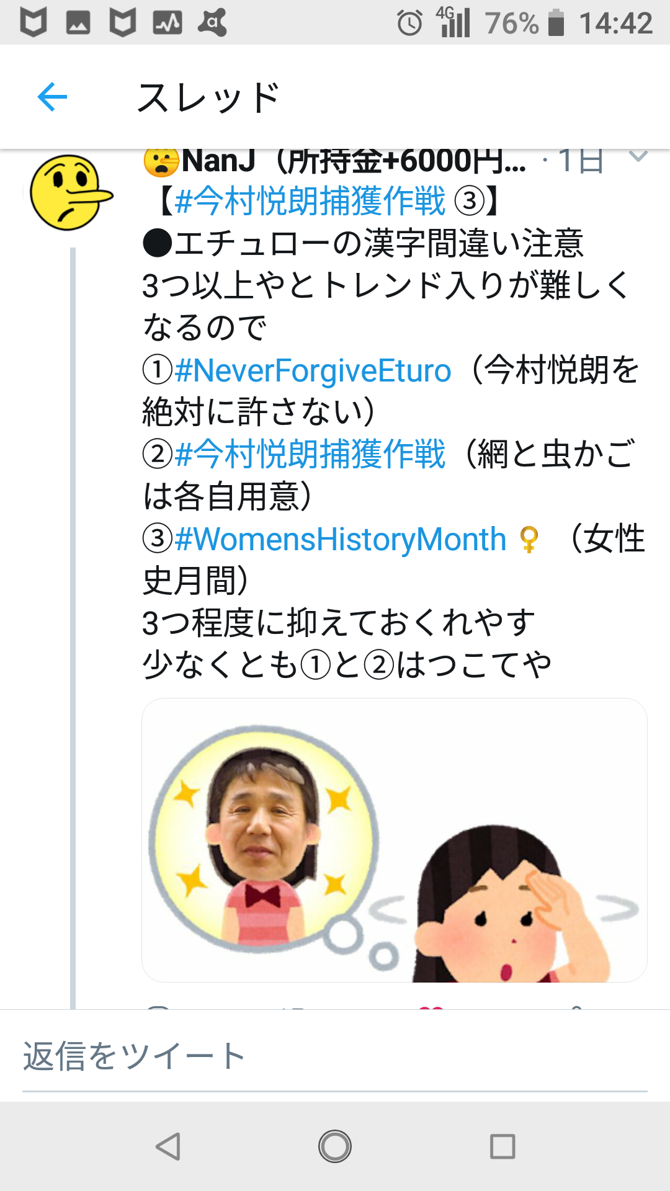
Task: Tap the Android recent apps square
Action: click(502, 1146)
